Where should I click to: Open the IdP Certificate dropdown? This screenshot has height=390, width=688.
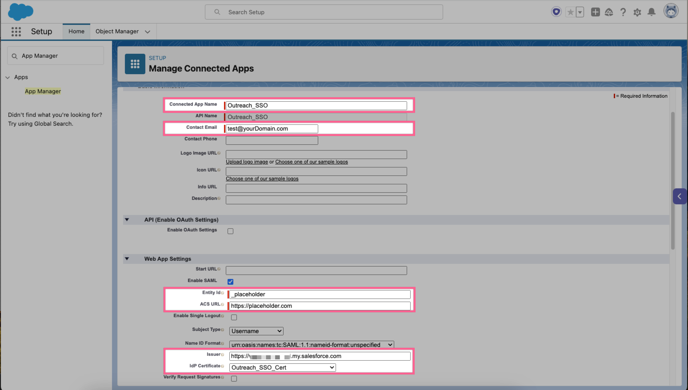pyautogui.click(x=282, y=367)
